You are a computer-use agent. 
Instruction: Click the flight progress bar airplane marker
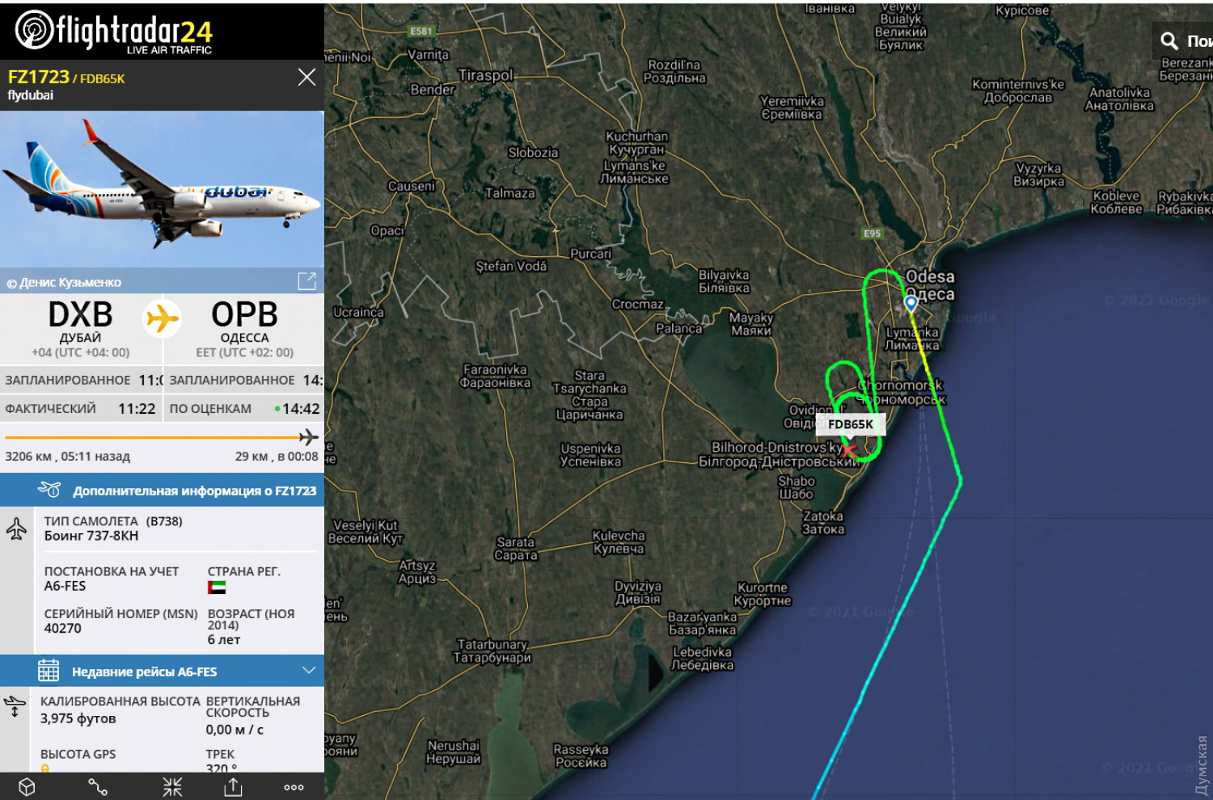tap(309, 437)
